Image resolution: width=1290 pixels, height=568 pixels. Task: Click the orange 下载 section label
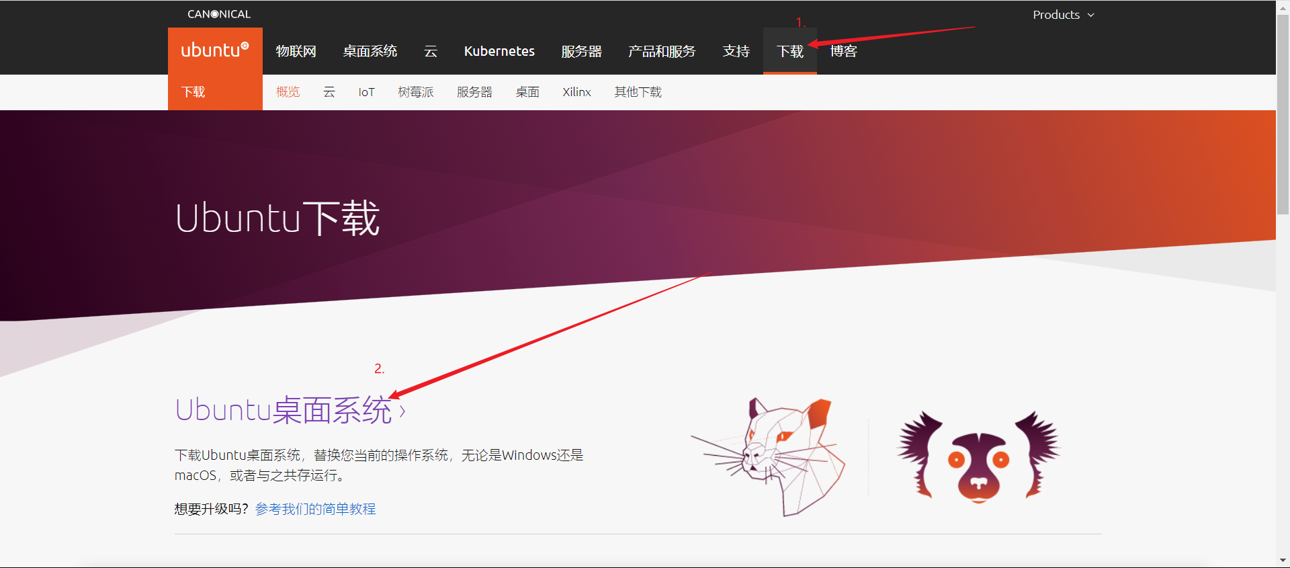click(193, 92)
